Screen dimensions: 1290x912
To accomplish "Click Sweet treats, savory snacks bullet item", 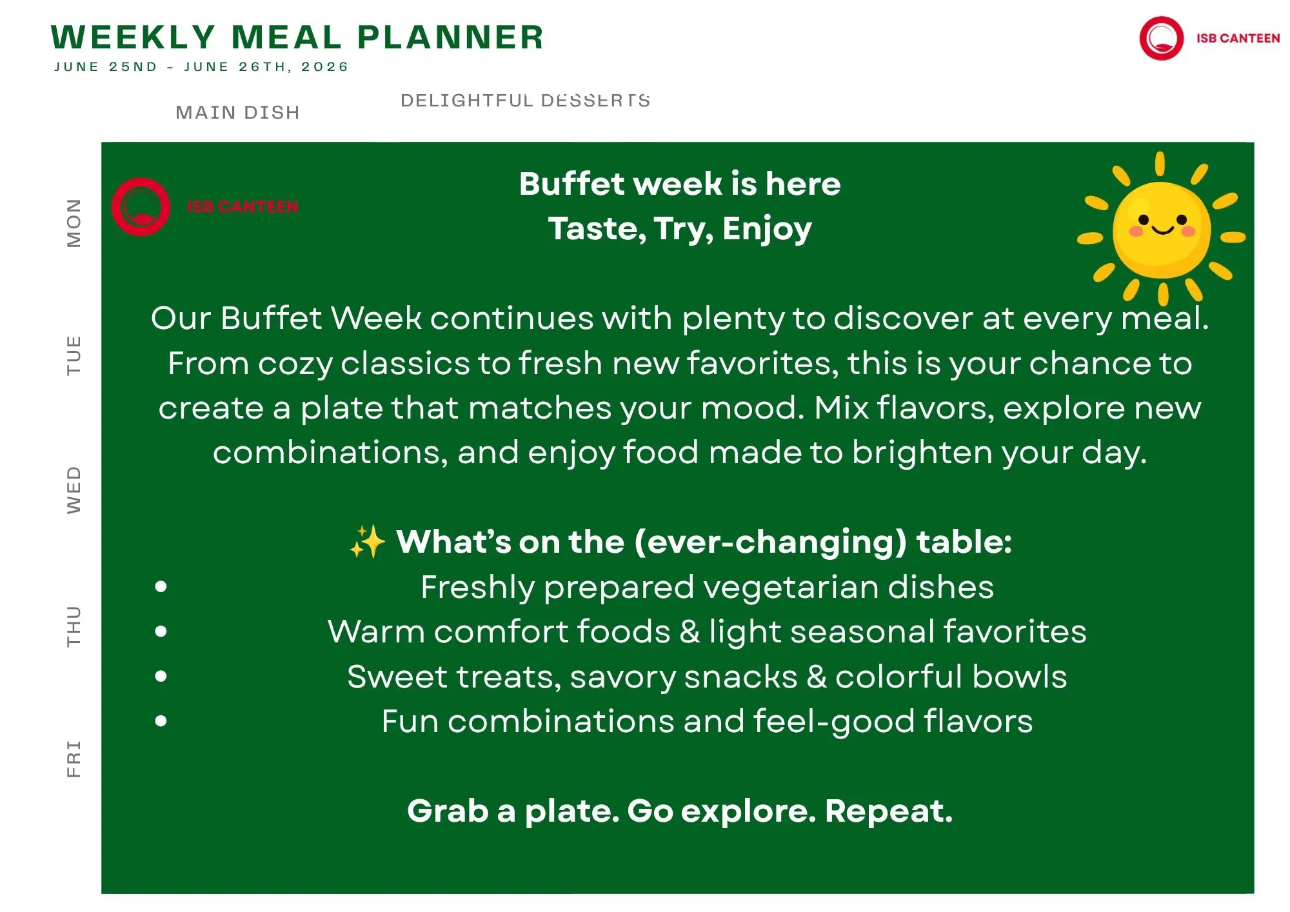I will 707,677.
